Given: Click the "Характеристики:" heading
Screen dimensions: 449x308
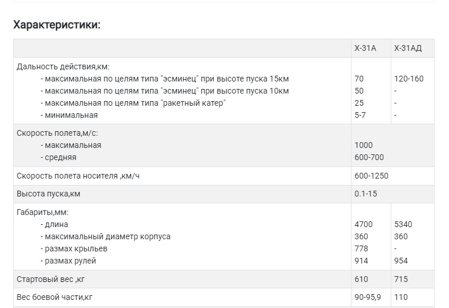Looking at the screenshot, I should (57, 25).
